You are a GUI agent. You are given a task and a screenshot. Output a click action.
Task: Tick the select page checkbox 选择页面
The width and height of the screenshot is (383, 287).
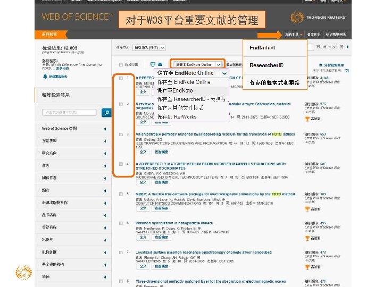(x=121, y=65)
